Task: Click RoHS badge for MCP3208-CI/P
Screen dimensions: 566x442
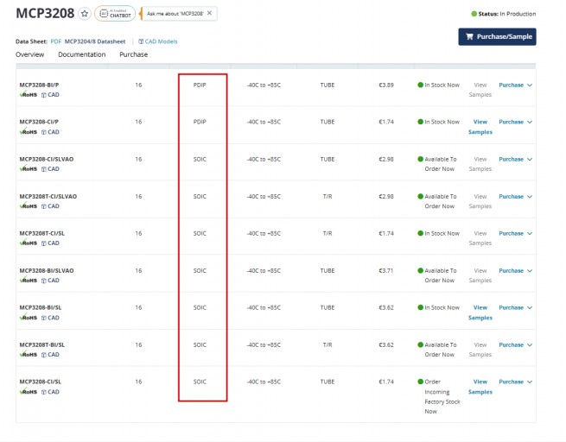Action: coord(29,131)
